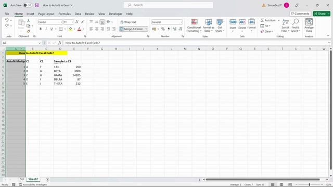This screenshot has width=333, height=187.
Task: Open the font size dropdown
Action: (72, 22)
